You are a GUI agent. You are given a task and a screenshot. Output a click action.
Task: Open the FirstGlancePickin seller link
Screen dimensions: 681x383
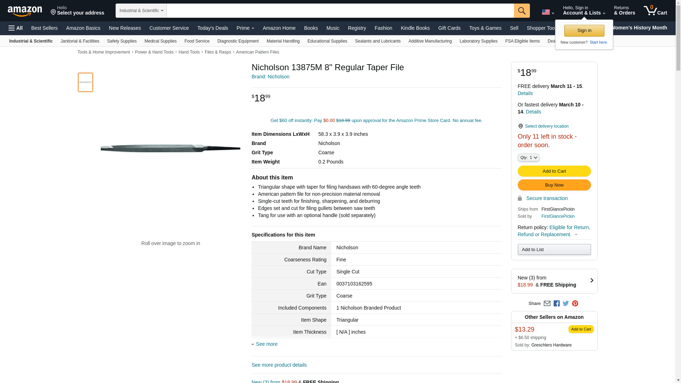558,216
